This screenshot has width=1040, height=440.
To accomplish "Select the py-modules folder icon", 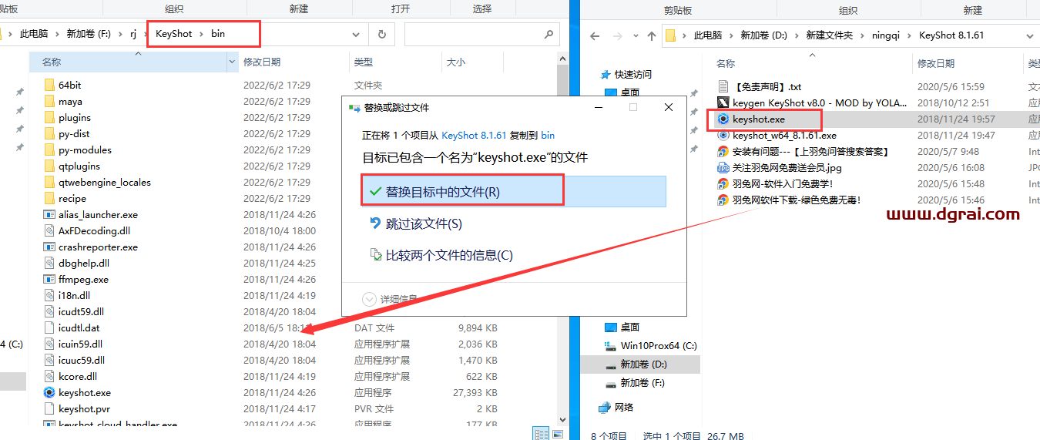I will point(49,150).
